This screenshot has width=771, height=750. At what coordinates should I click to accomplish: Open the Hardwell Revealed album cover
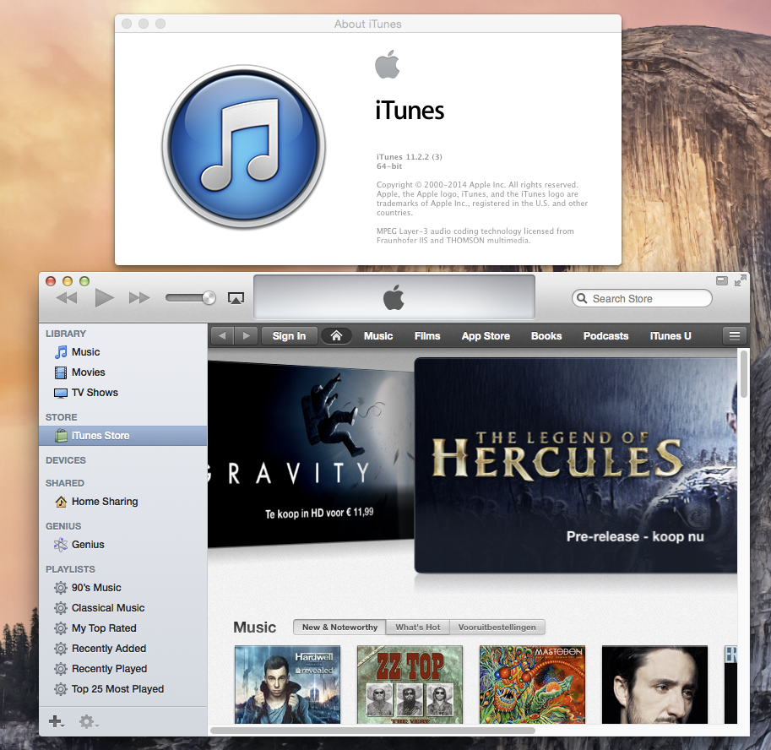[x=287, y=684]
